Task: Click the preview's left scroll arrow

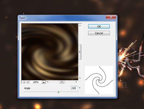Action: pos(48,82)
